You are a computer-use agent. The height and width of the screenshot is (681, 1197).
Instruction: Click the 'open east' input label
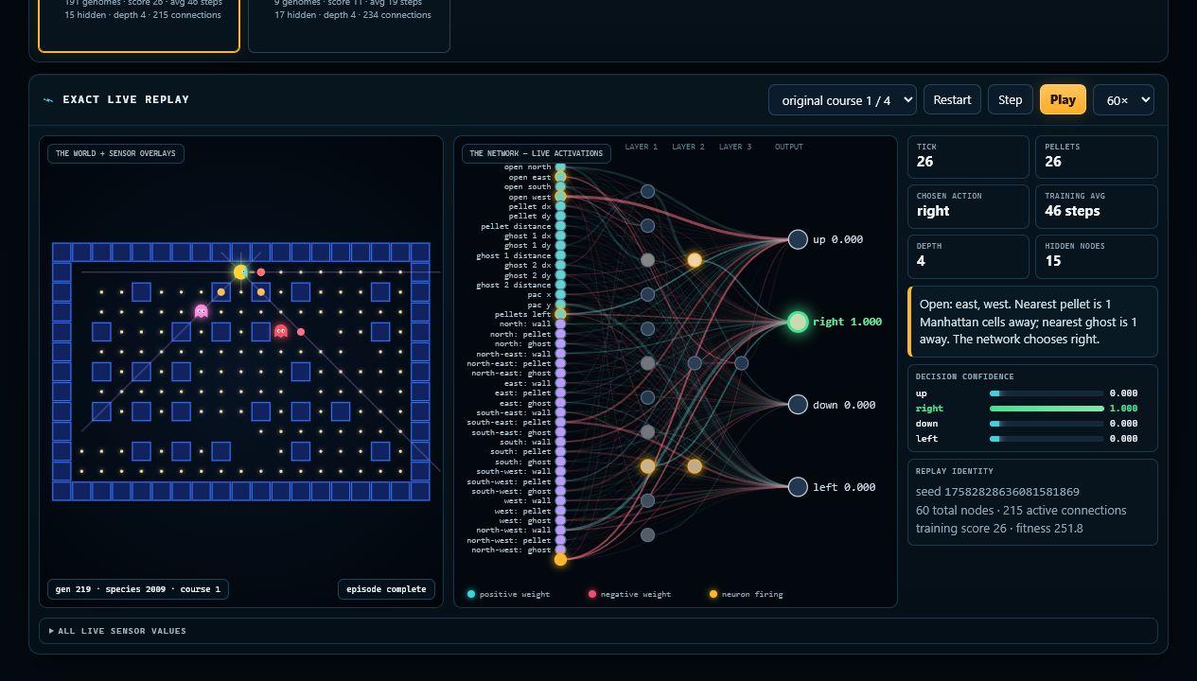[529, 177]
